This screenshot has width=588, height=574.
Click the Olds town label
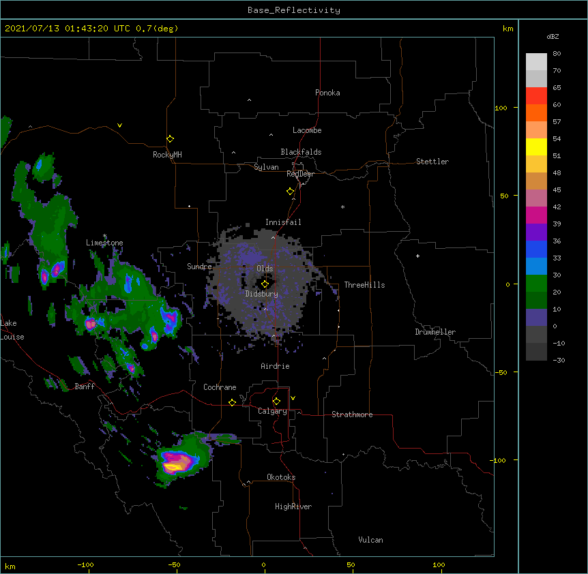click(x=265, y=269)
